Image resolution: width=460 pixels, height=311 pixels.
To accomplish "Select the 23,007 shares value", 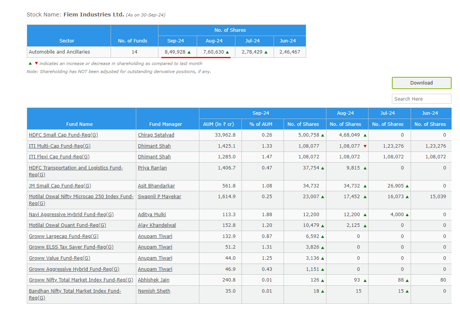I will click(311, 197).
